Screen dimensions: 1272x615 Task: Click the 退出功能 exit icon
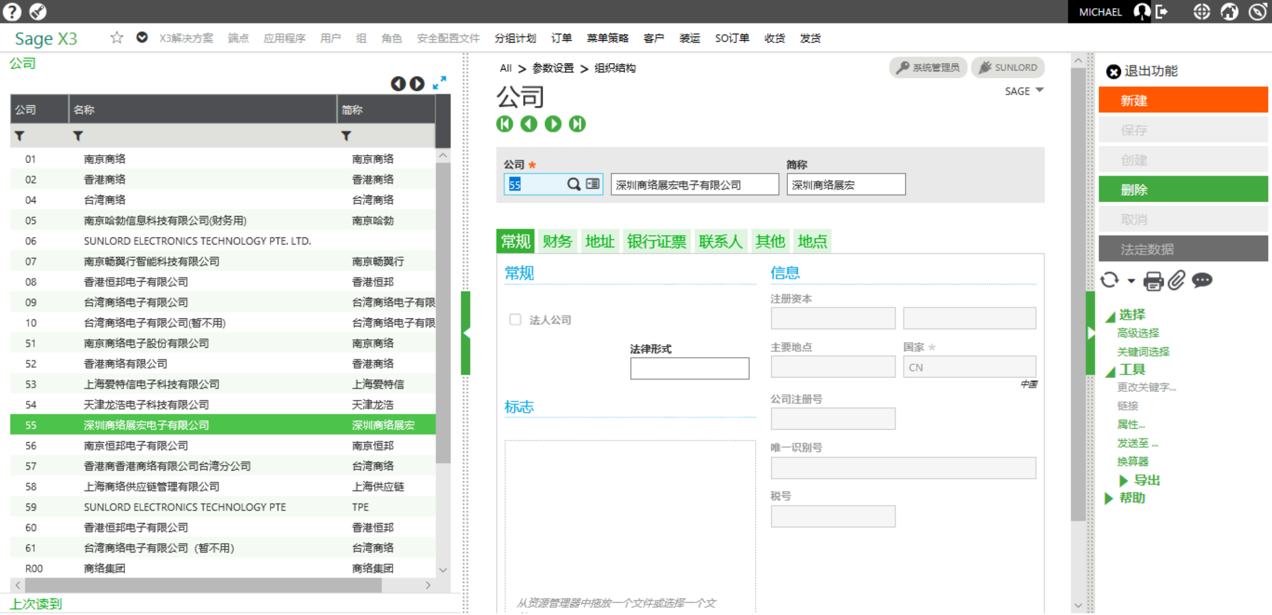(x=1113, y=72)
